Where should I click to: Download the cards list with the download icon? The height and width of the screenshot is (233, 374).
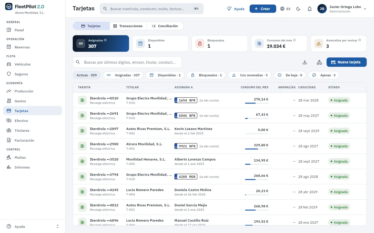[305, 62]
